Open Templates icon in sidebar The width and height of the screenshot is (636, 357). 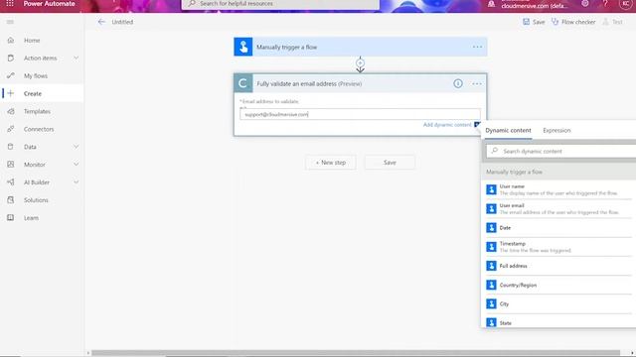click(x=11, y=111)
